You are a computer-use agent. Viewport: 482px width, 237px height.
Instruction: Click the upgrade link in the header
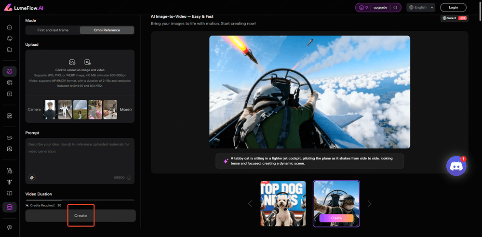tap(379, 8)
